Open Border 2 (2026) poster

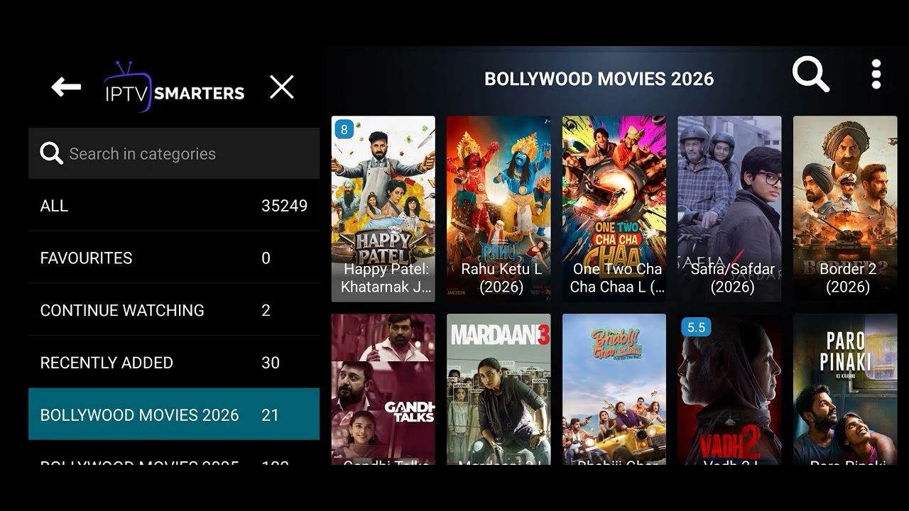point(845,209)
